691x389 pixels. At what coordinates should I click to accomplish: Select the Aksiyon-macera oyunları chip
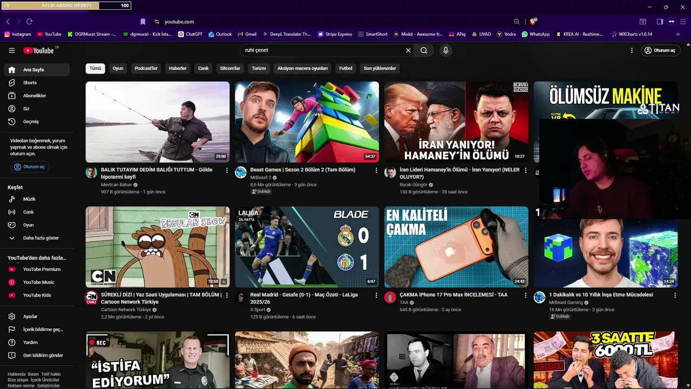(x=302, y=69)
